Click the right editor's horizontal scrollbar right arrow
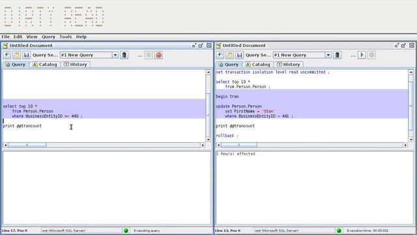This screenshot has height=235, width=417. [405, 145]
